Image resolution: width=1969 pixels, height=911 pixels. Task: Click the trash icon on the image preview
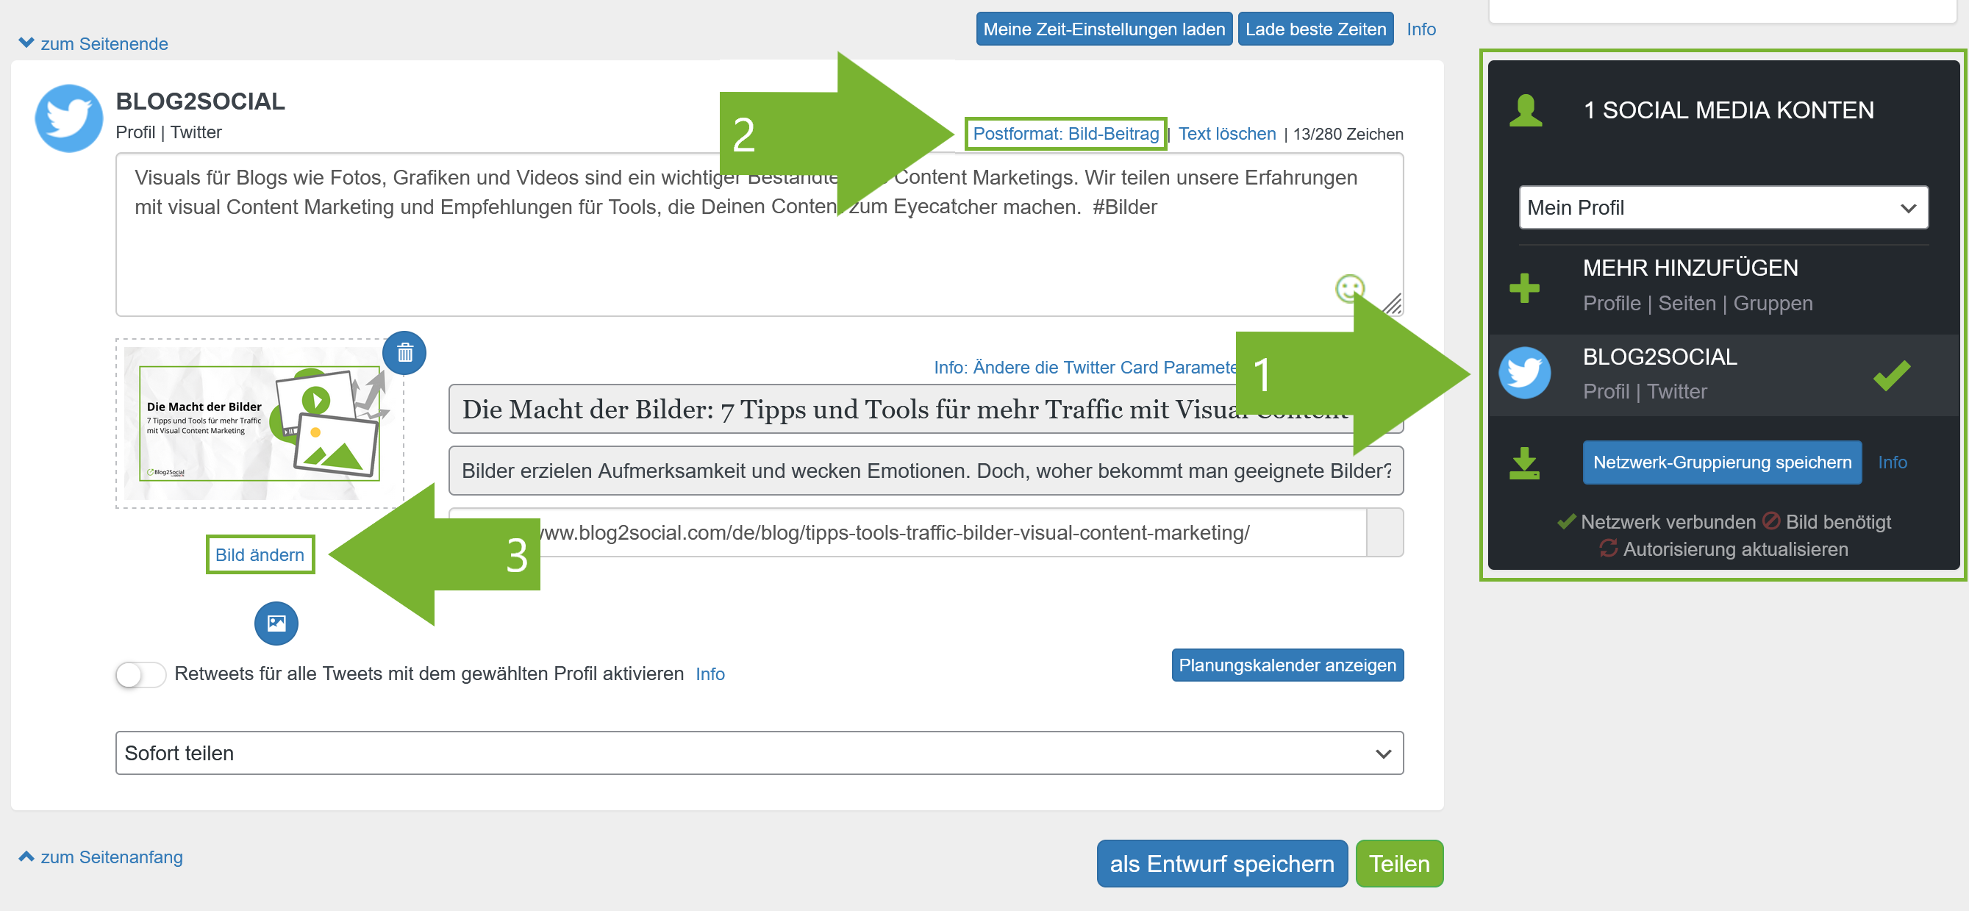point(404,352)
